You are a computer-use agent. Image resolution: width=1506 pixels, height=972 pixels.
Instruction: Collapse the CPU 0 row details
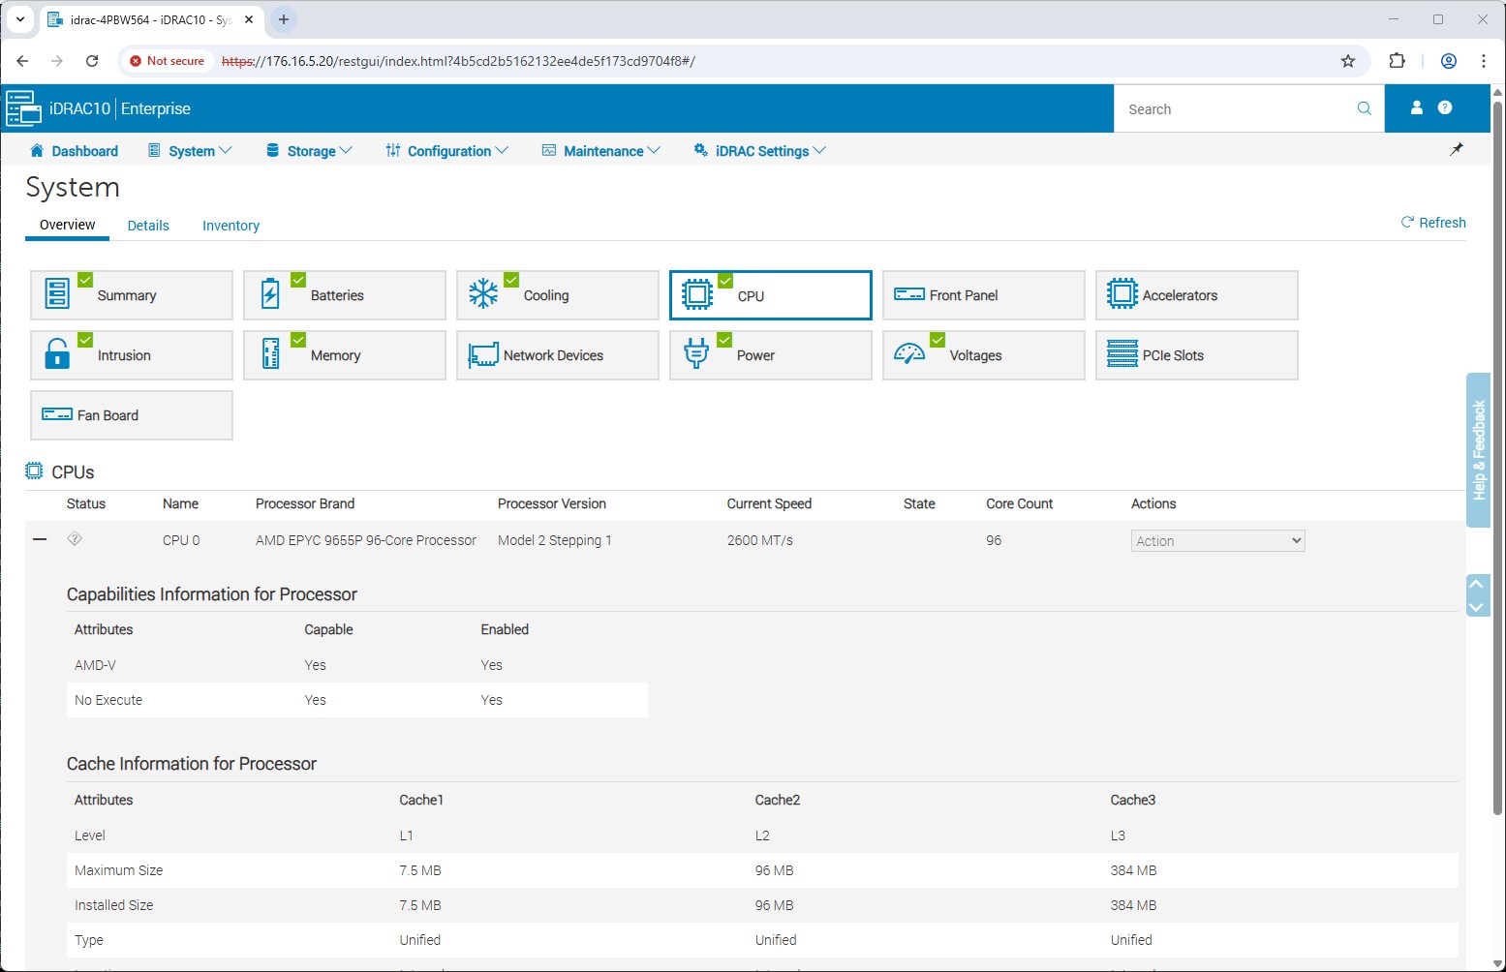coord(40,539)
